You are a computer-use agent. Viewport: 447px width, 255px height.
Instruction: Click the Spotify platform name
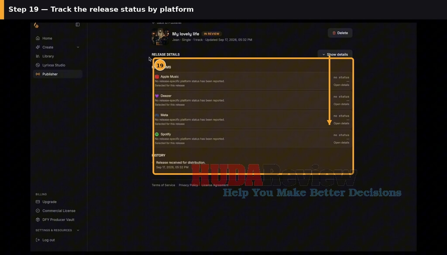(x=165, y=134)
